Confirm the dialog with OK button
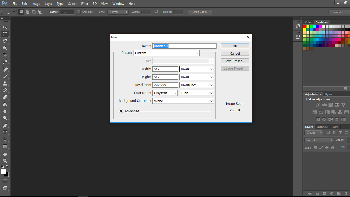 [235, 46]
